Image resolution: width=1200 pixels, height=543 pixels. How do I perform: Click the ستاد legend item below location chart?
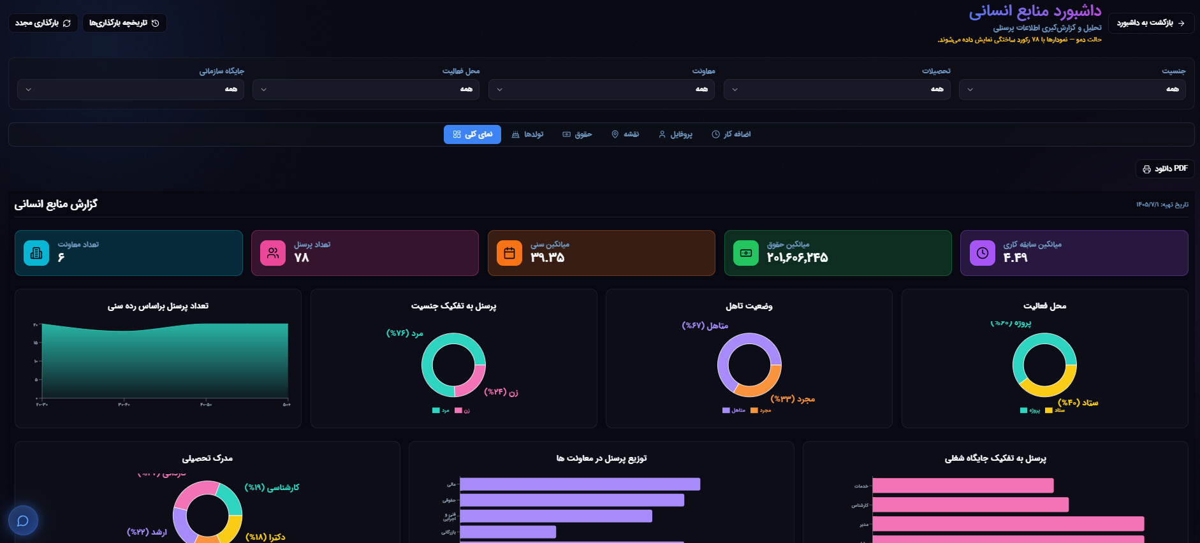(1055, 410)
